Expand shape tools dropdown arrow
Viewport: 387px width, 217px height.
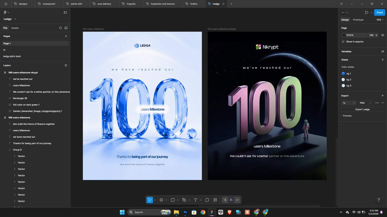(177, 200)
